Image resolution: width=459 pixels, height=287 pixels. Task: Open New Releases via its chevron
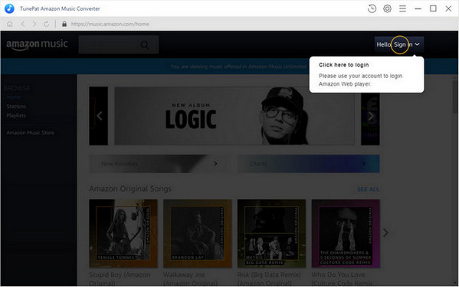tap(216, 163)
